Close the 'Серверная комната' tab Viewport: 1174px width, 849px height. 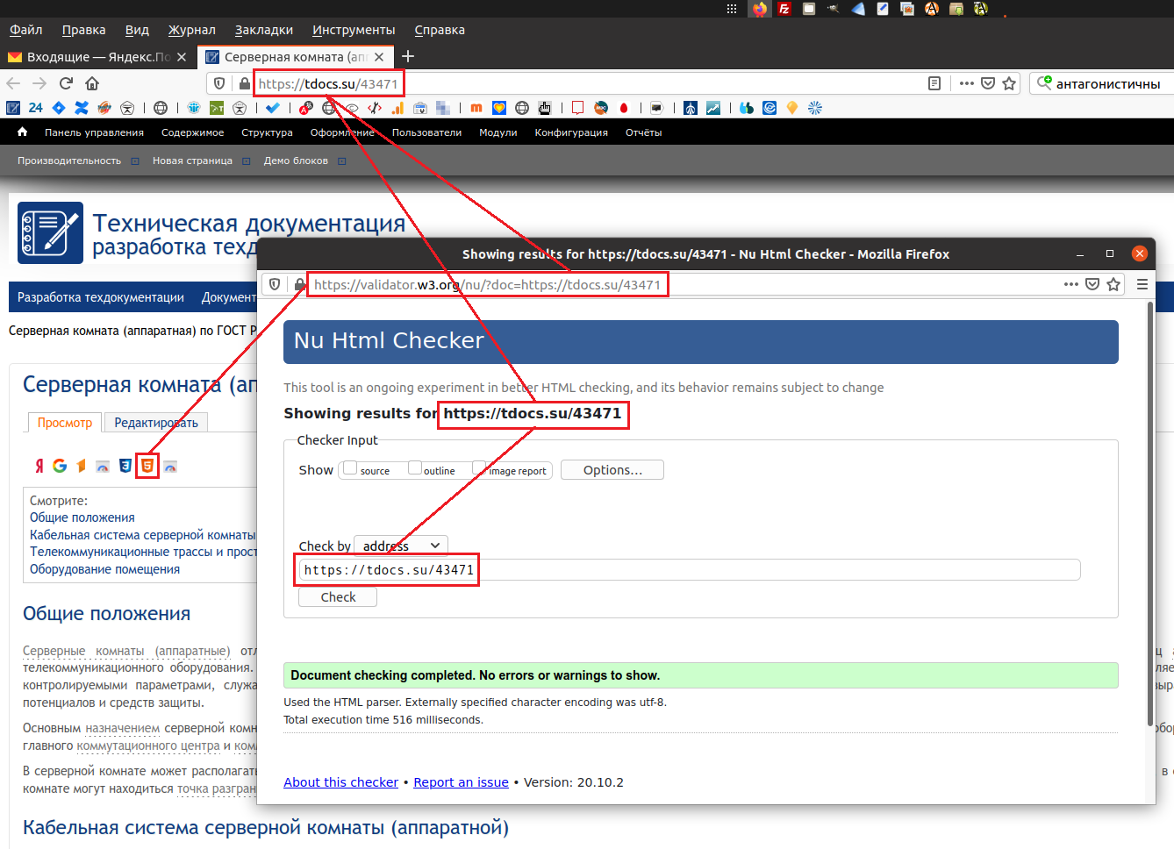click(x=379, y=57)
